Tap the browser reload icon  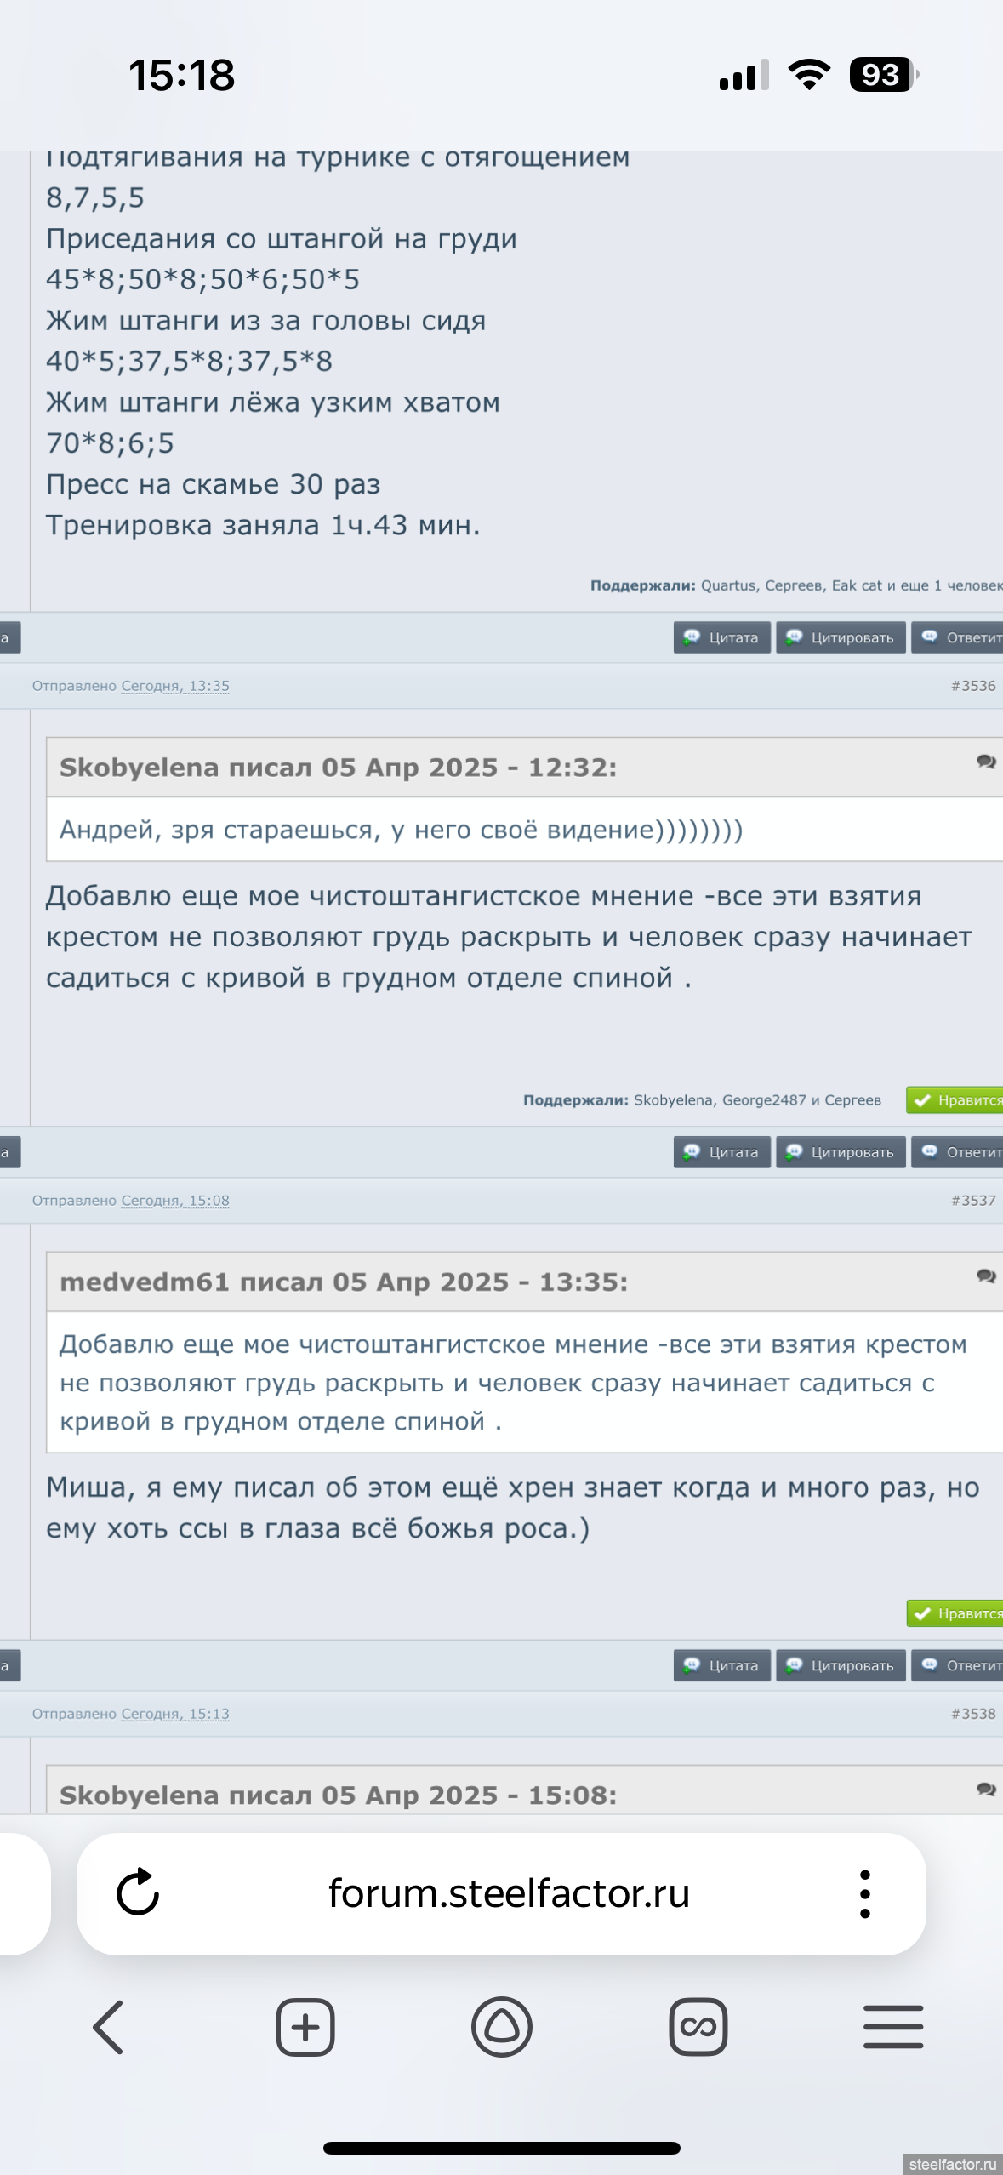[x=138, y=1892]
